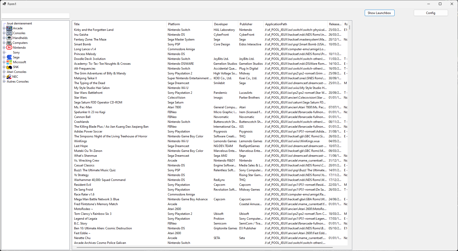
Task: Expand the Handhelds tree node
Action: point(4,38)
